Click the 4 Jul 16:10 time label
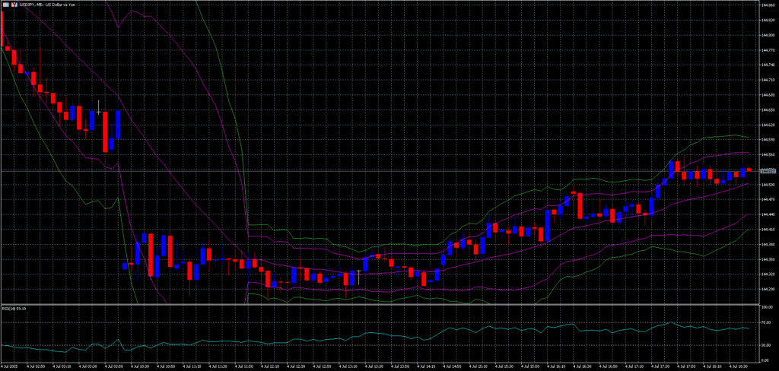This screenshot has height=371, width=779. (x=558, y=367)
